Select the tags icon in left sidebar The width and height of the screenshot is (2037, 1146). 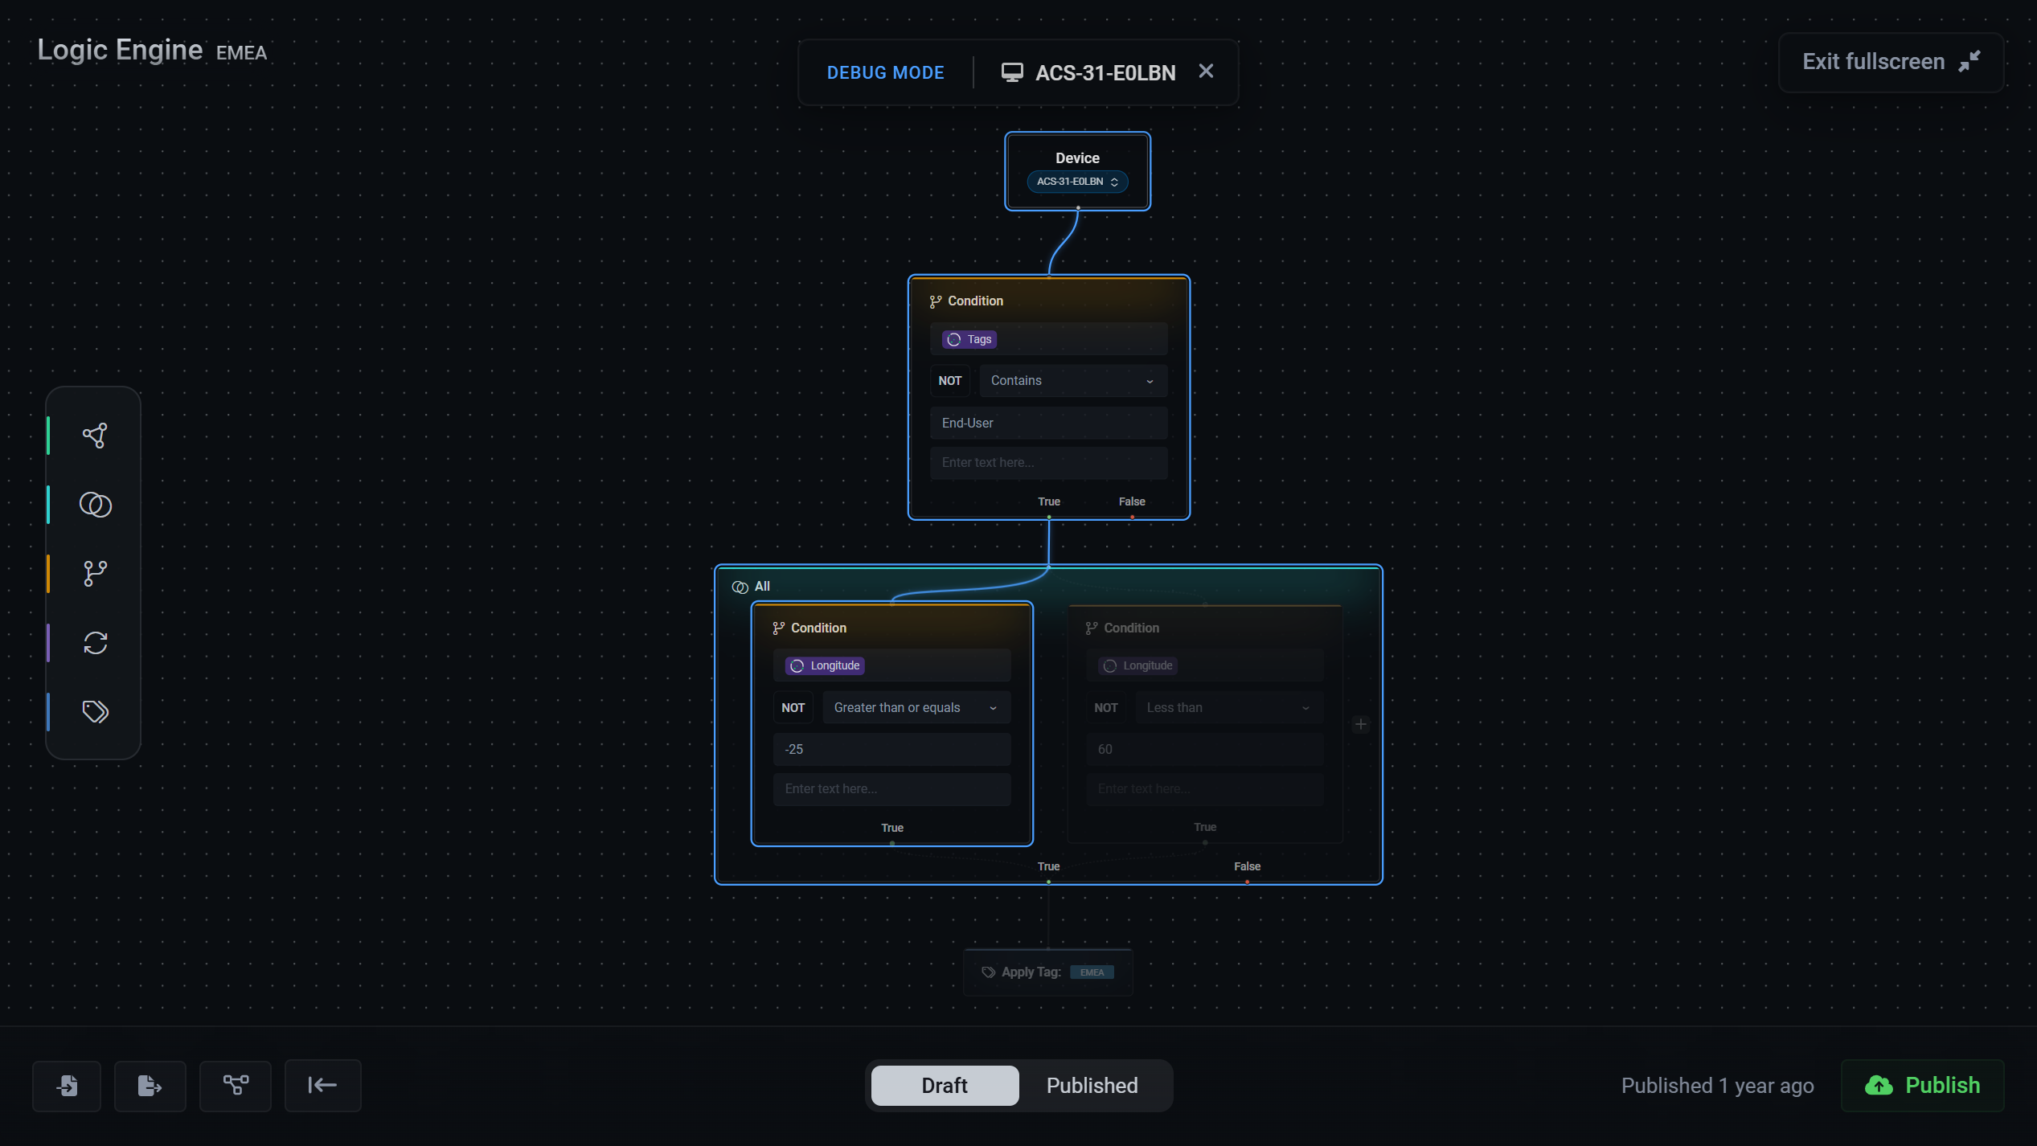(95, 712)
